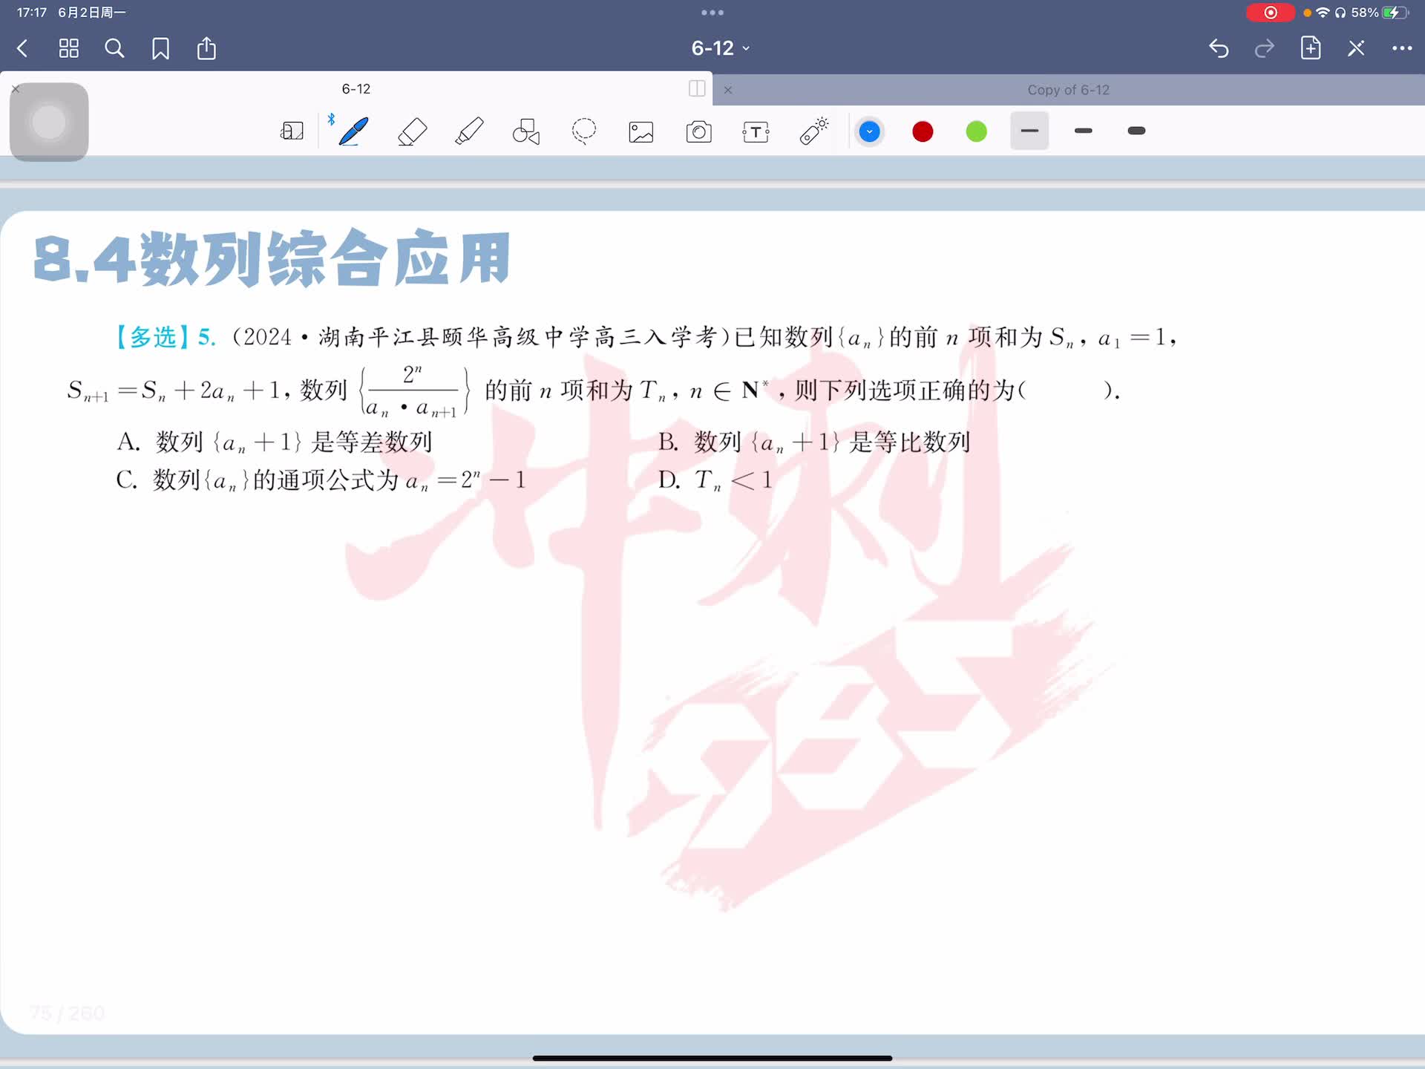This screenshot has width=1425, height=1069.
Task: Switch to Copy of 6-12 tab
Action: (1067, 90)
